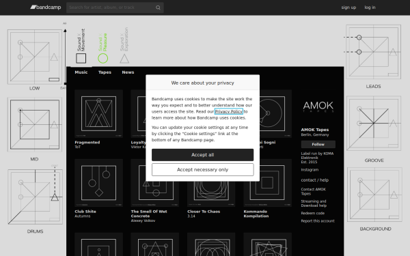Click the Follow button
This screenshot has height=256, width=410.
(318, 144)
